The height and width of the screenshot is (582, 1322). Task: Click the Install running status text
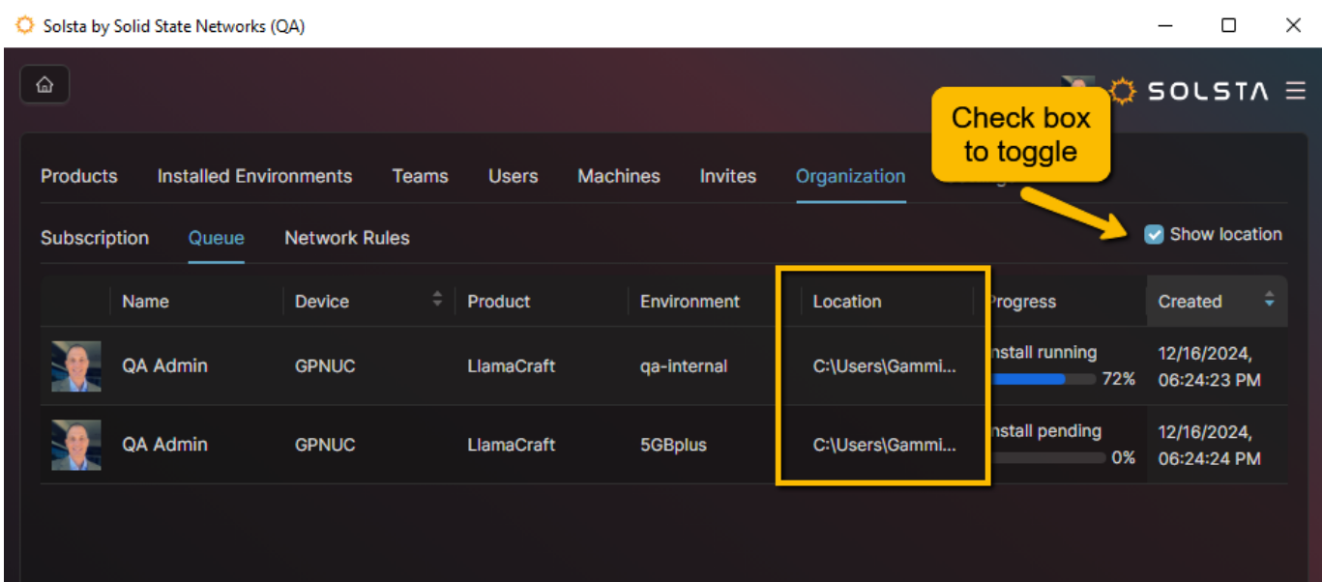click(1043, 352)
